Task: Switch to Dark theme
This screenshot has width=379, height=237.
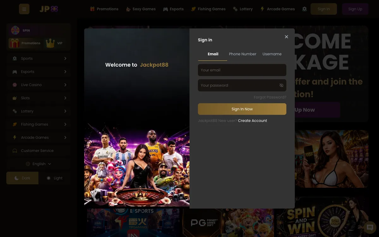Action: [x=22, y=178]
